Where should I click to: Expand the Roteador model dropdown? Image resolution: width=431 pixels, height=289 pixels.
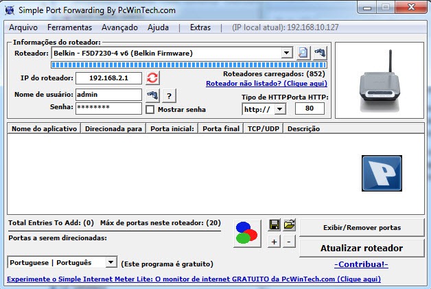287,53
